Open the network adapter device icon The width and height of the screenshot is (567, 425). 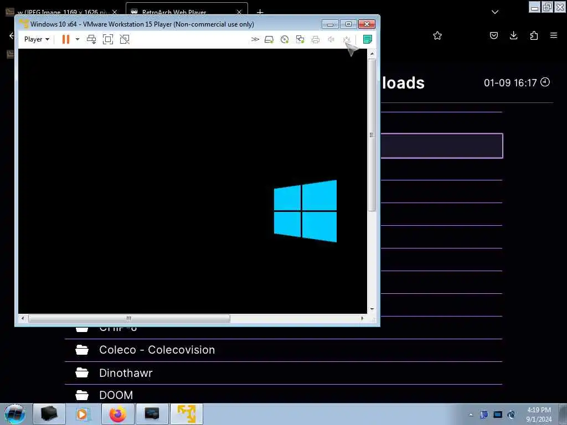[300, 40]
